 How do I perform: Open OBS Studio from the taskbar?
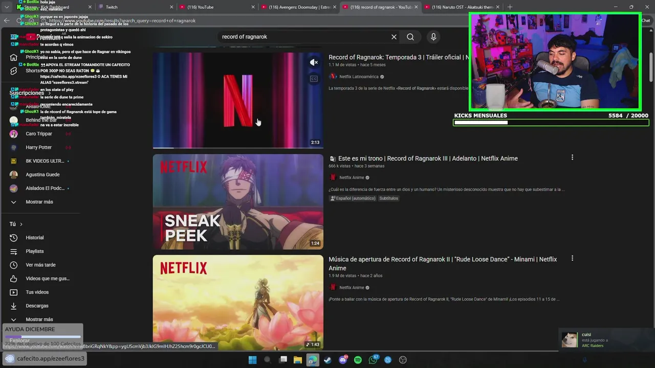tap(403, 360)
